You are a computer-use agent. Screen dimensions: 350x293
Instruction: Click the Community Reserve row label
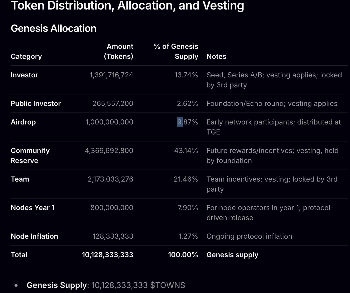click(x=30, y=155)
